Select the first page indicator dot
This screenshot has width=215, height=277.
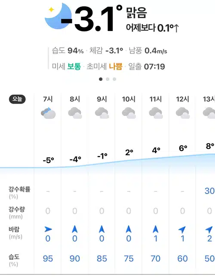101,79
